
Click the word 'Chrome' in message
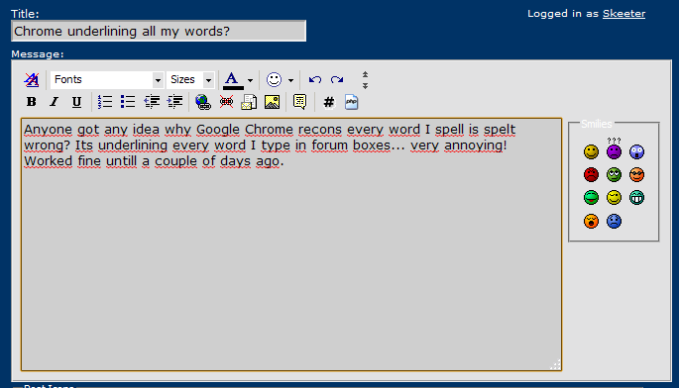(x=269, y=130)
